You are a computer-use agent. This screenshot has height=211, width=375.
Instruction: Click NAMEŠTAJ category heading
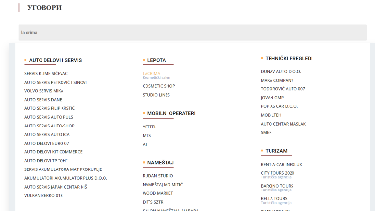161,163
